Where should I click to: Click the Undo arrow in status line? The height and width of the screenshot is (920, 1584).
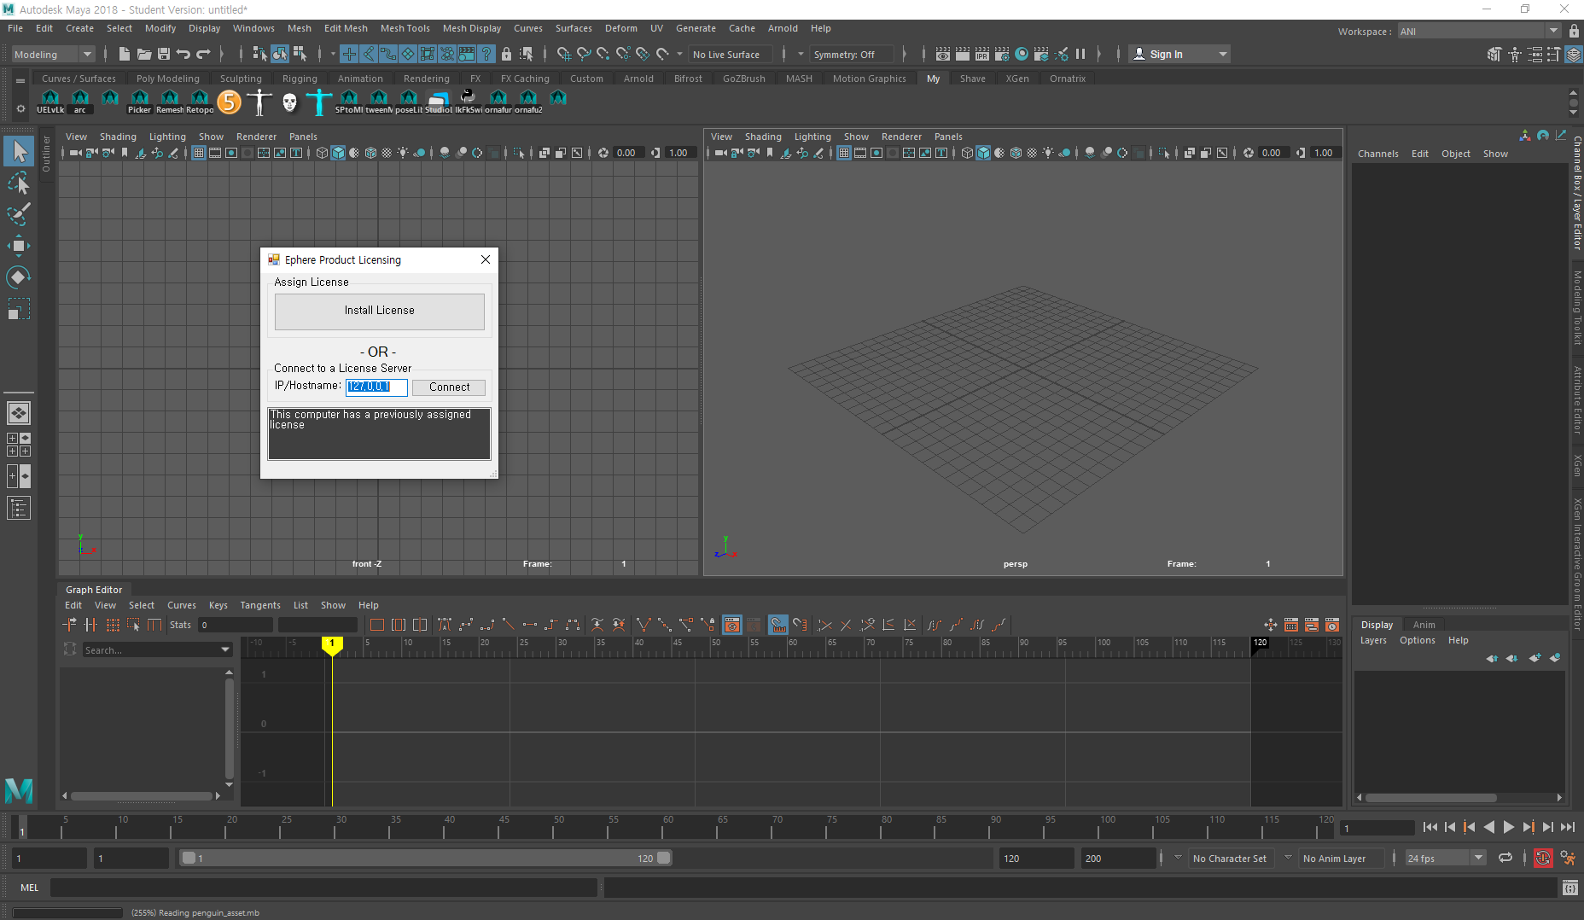pyautogui.click(x=183, y=54)
